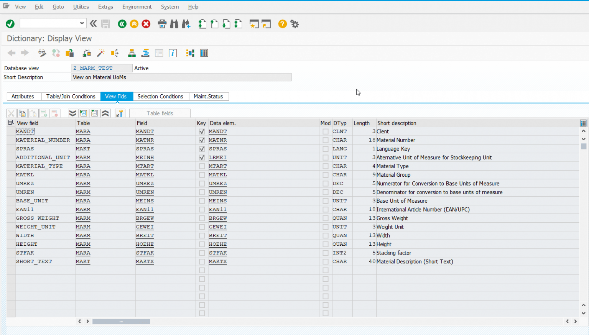This screenshot has height=335, width=589.
Task: Click the Find binoculars icon
Action: [x=174, y=24]
